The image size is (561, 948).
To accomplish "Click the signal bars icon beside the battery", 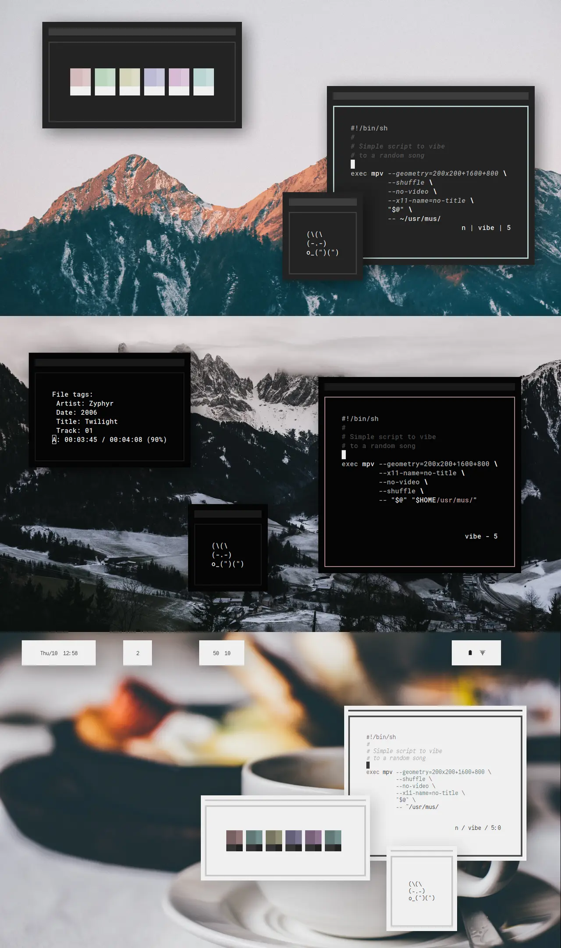I will click(483, 653).
